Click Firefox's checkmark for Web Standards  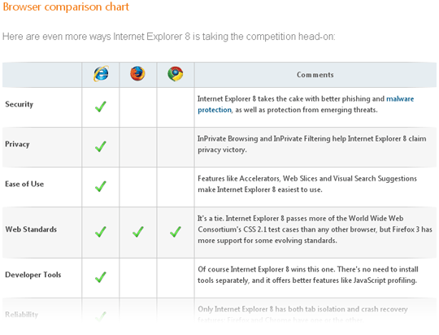tap(138, 232)
